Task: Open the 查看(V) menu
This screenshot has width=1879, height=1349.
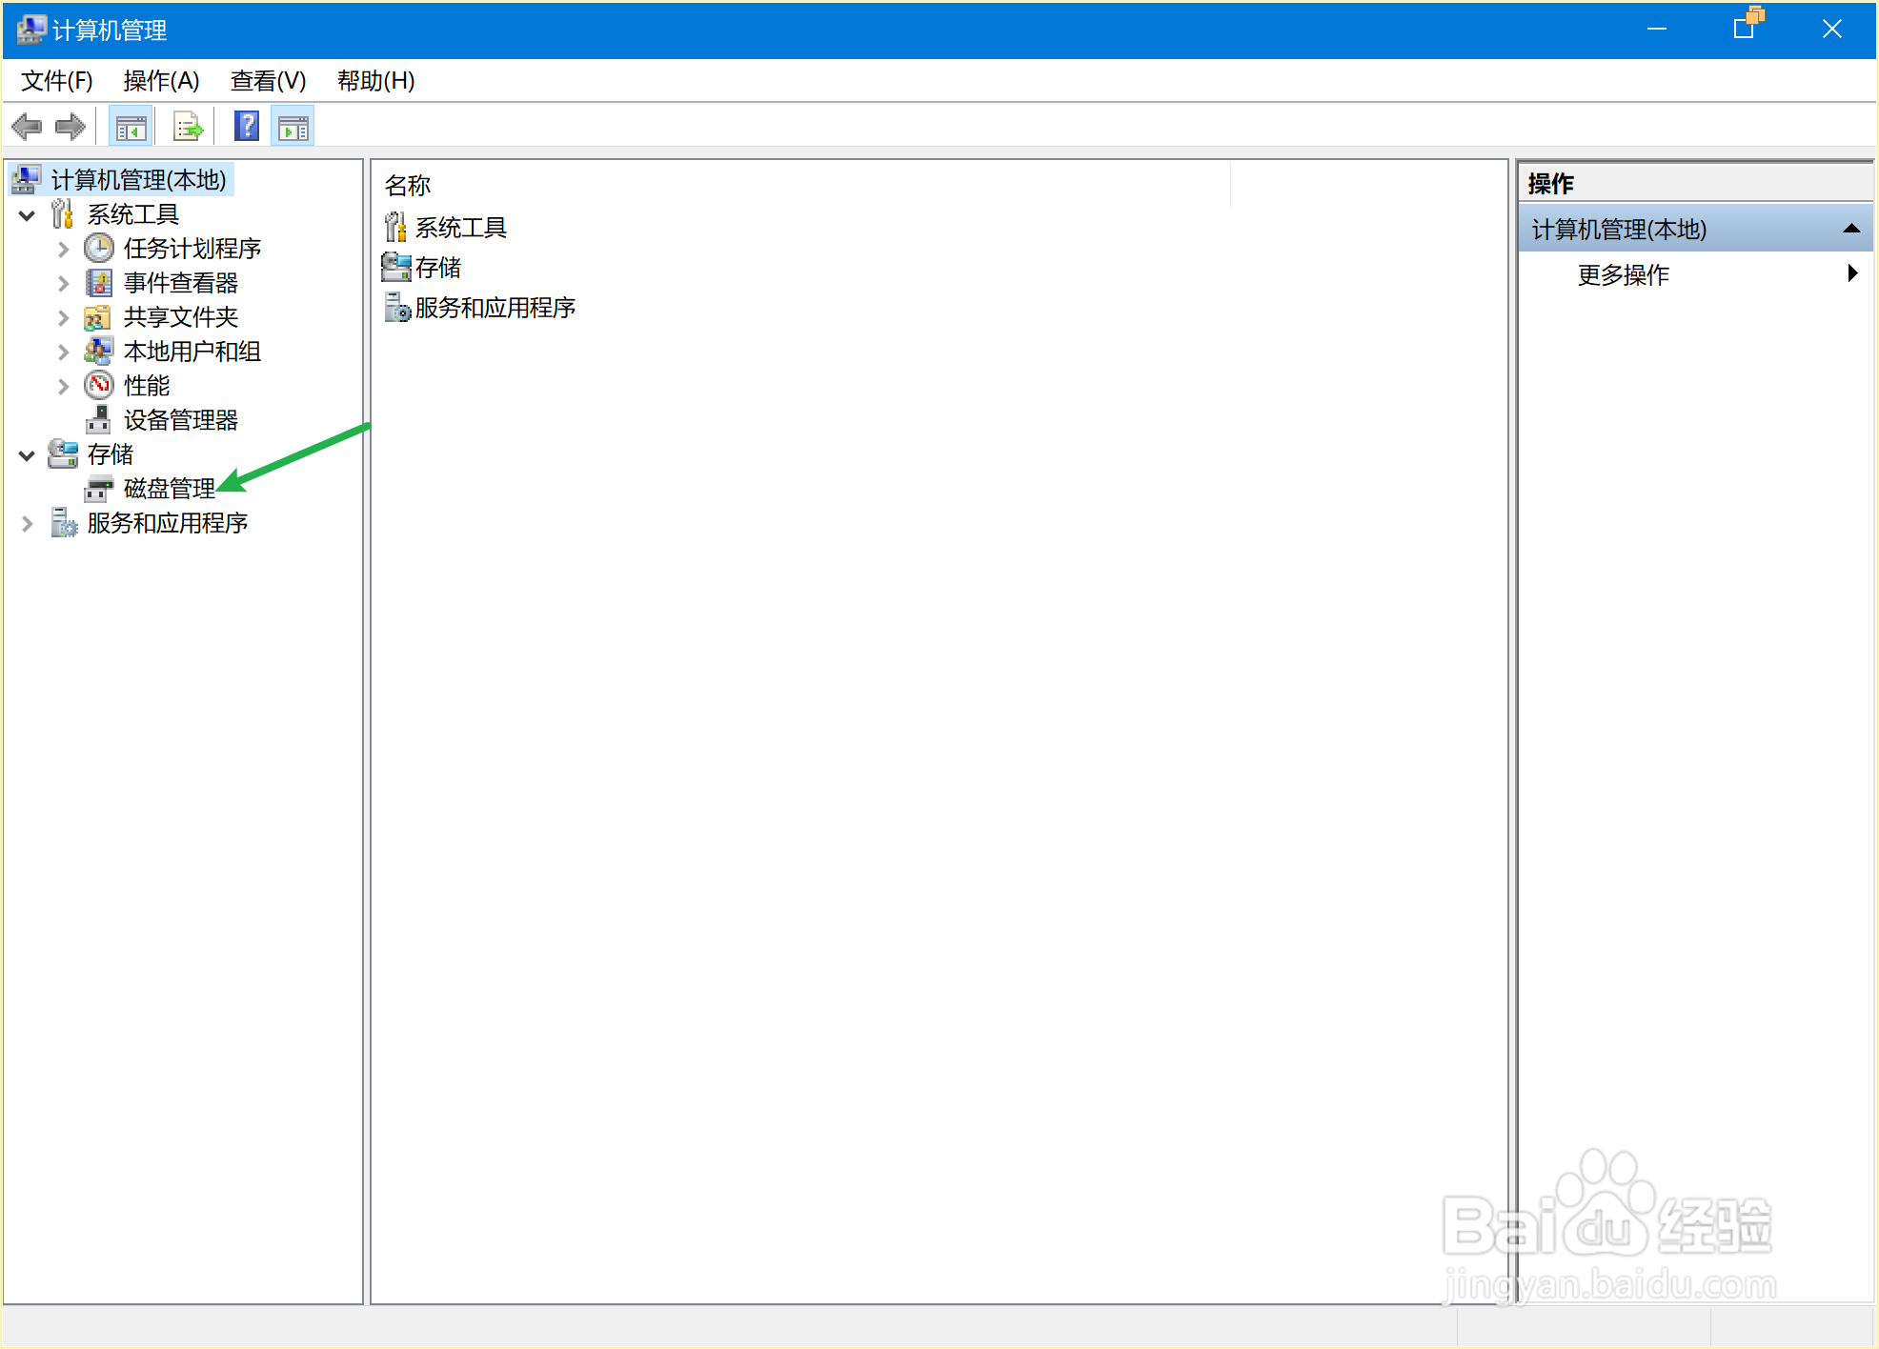Action: [268, 81]
